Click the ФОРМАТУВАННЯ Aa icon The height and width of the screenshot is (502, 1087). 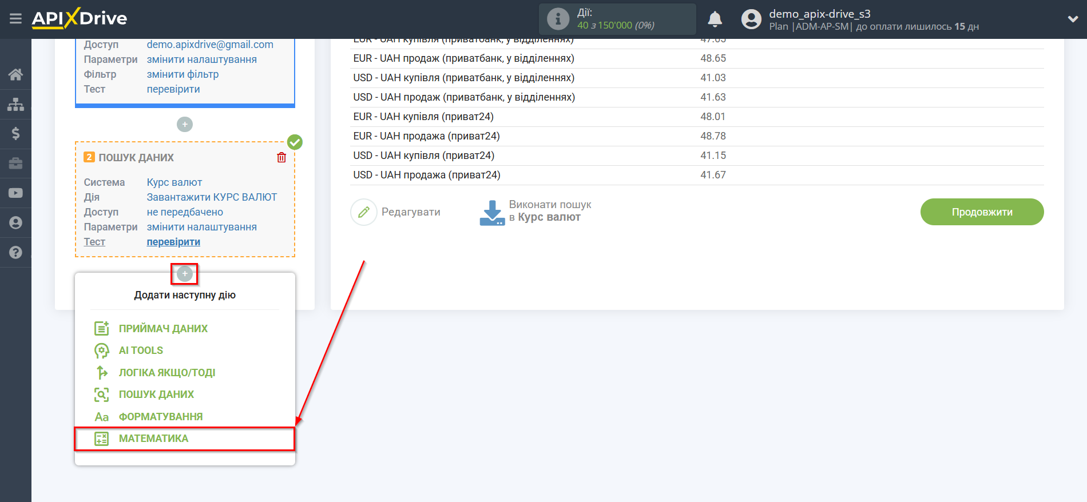[101, 417]
